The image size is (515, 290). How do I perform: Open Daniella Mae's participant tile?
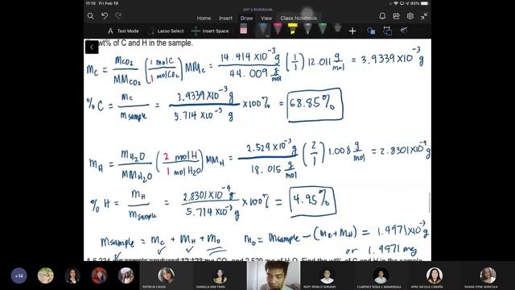220,275
